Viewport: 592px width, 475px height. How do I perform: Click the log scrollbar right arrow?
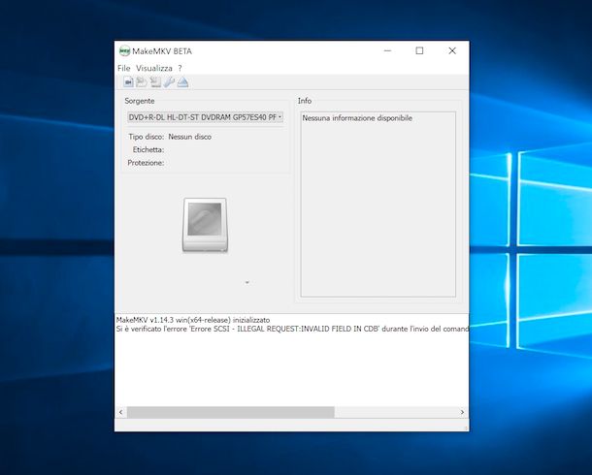[x=462, y=412]
